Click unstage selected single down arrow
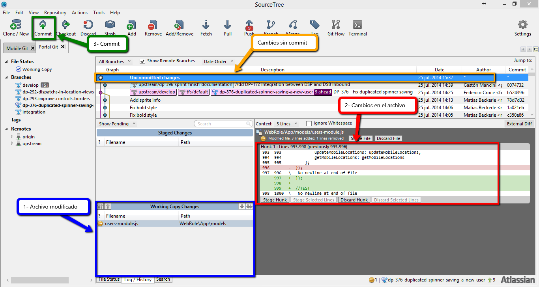 [242, 206]
